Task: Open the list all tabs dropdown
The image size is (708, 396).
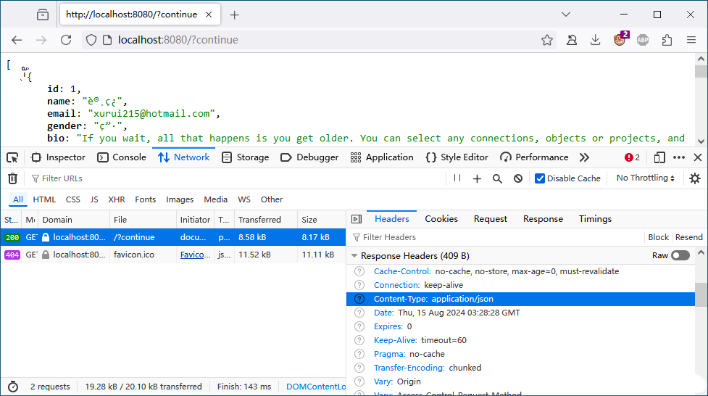Action: (x=566, y=15)
